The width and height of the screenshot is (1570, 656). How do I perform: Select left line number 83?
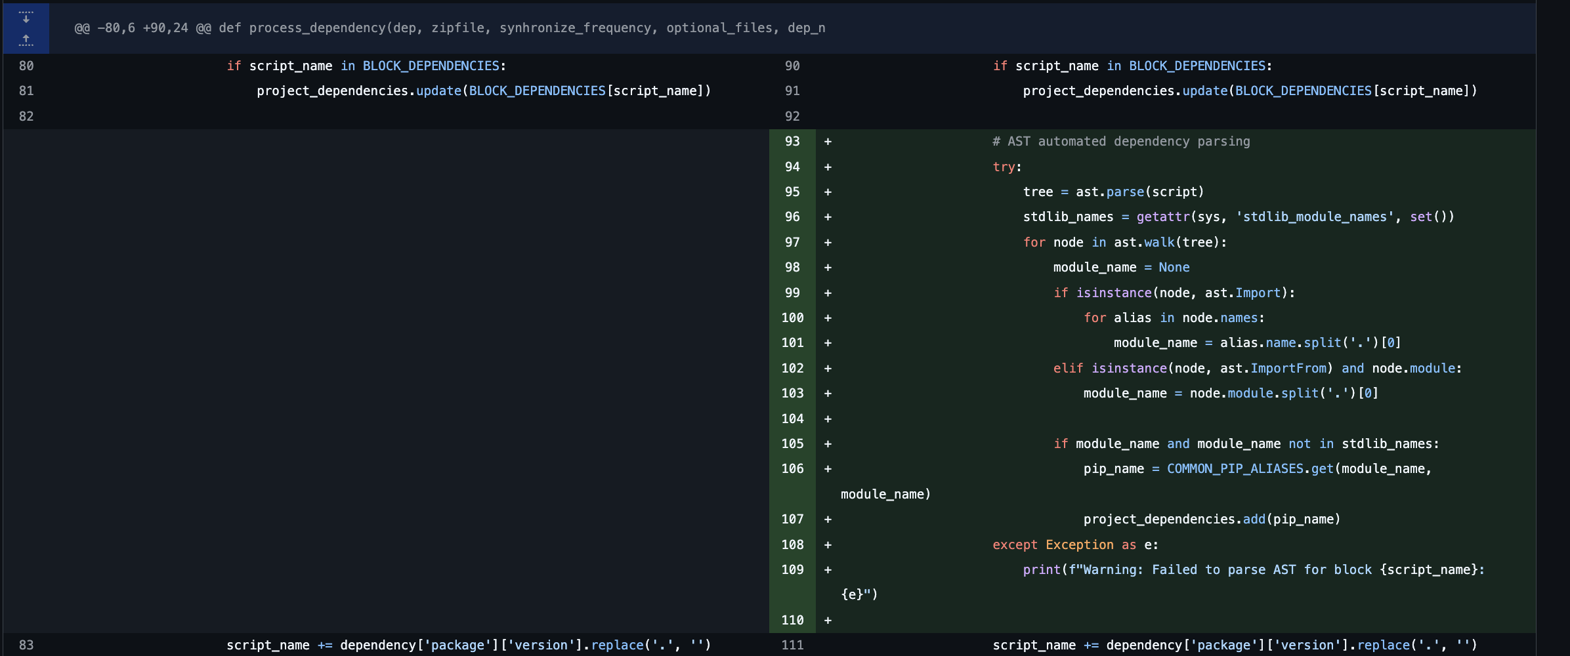pos(26,645)
